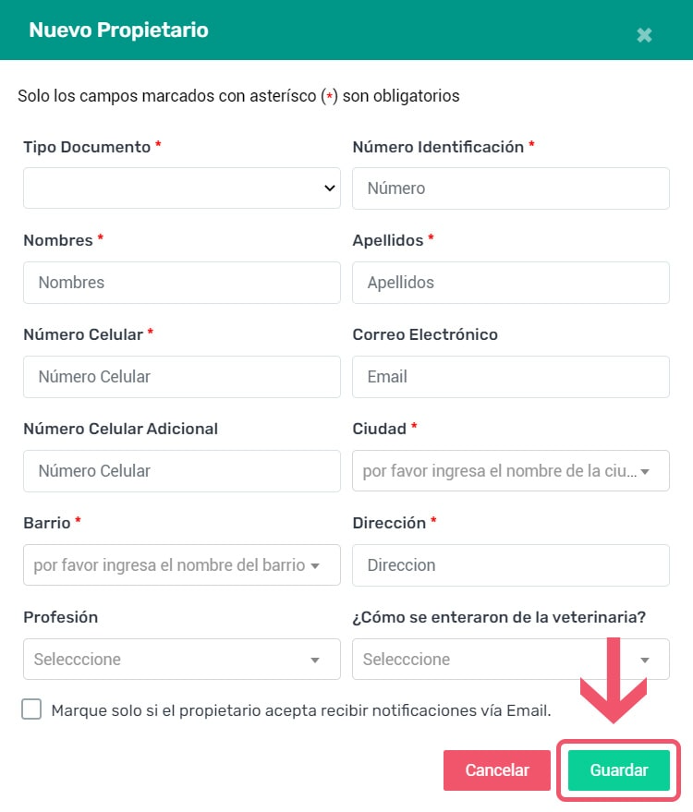693x812 pixels.
Task: Click the Barrio dropdown triangle icon
Action: (315, 566)
